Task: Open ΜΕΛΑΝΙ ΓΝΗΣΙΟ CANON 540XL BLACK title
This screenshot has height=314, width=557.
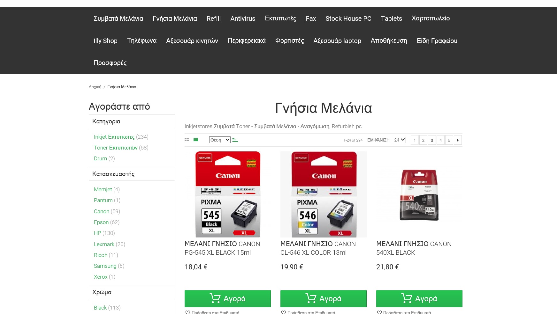Action: (414, 248)
